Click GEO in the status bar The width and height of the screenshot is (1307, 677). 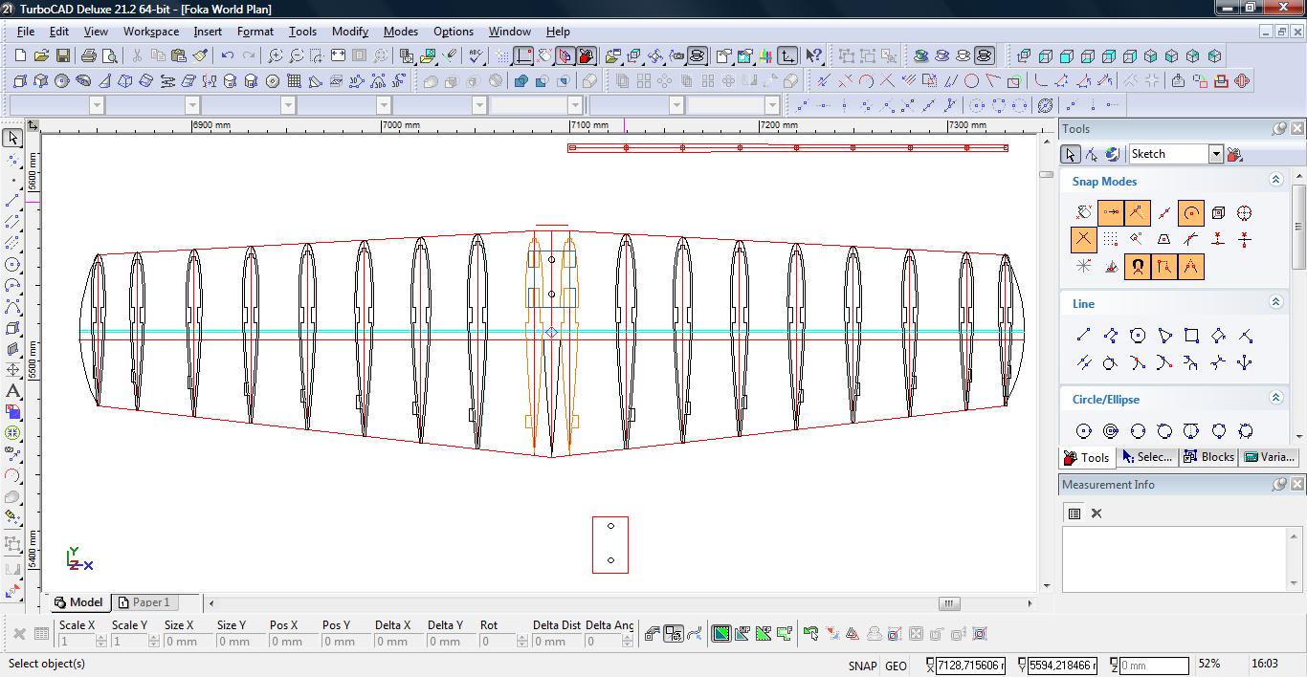896,666
